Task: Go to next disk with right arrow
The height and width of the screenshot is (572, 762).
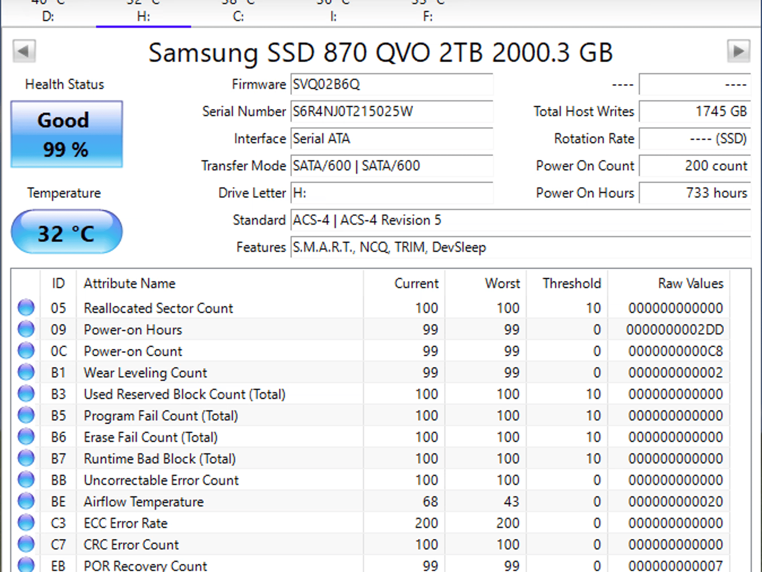Action: pyautogui.click(x=739, y=51)
